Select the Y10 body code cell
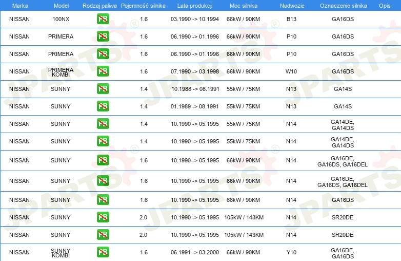The image size is (401, 261). [291, 252]
